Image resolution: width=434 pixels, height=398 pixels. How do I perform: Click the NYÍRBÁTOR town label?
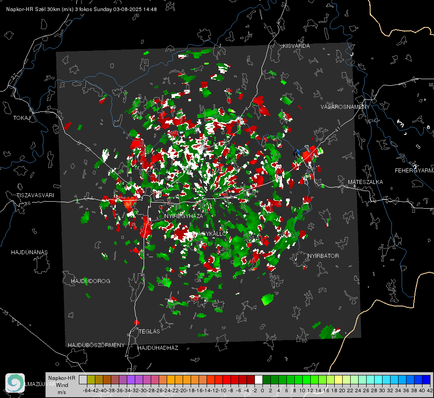click(323, 256)
